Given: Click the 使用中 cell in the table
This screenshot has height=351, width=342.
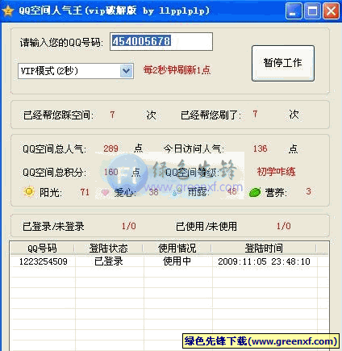Looking at the screenshot, I should click(x=177, y=261).
